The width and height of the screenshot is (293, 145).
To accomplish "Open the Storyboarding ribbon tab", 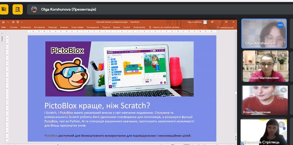I will [139, 27].
